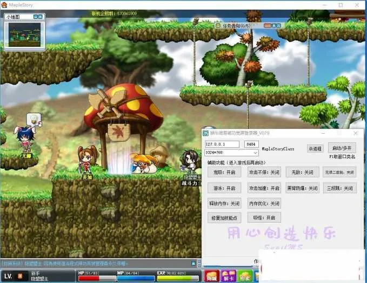Minimize the helper tool window
Screen dimensions: 367x283
(x=323, y=133)
